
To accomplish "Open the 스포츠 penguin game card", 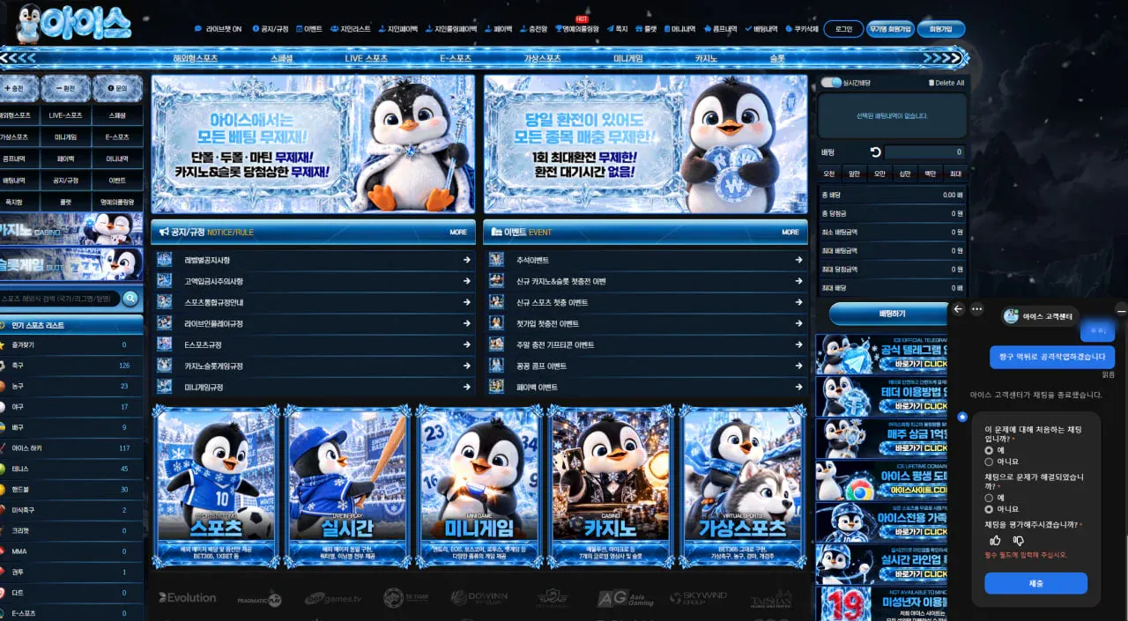I will [216, 487].
